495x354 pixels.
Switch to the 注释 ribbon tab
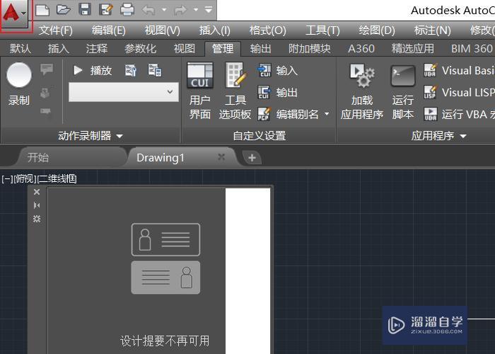[x=97, y=49]
